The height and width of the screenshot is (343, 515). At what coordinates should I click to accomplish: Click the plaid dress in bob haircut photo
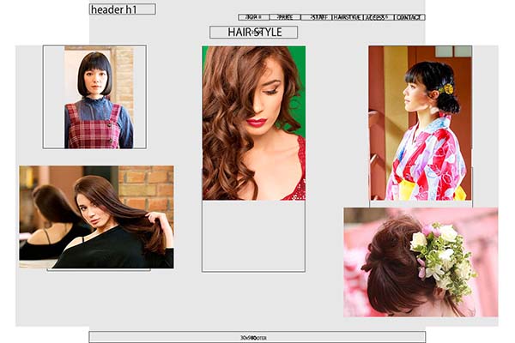click(x=93, y=130)
